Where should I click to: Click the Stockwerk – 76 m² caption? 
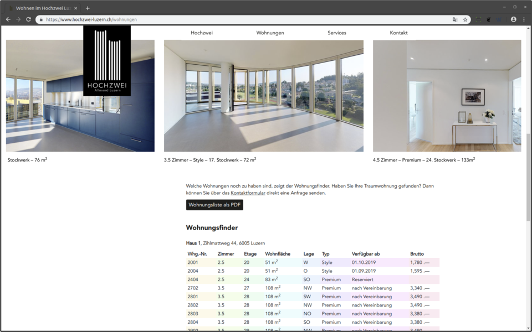coord(27,159)
